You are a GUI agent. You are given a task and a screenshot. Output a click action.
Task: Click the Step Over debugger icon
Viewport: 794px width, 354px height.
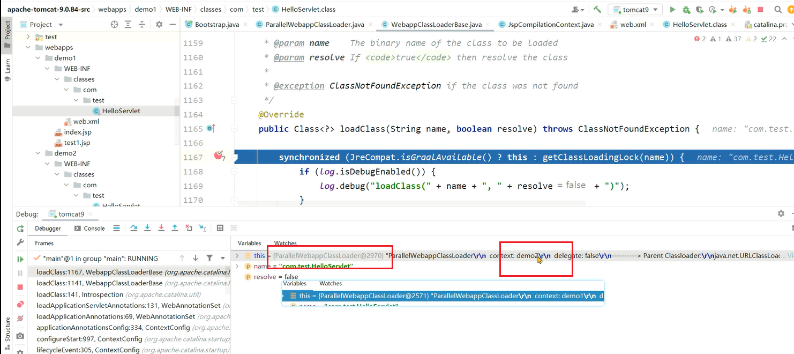pos(134,228)
